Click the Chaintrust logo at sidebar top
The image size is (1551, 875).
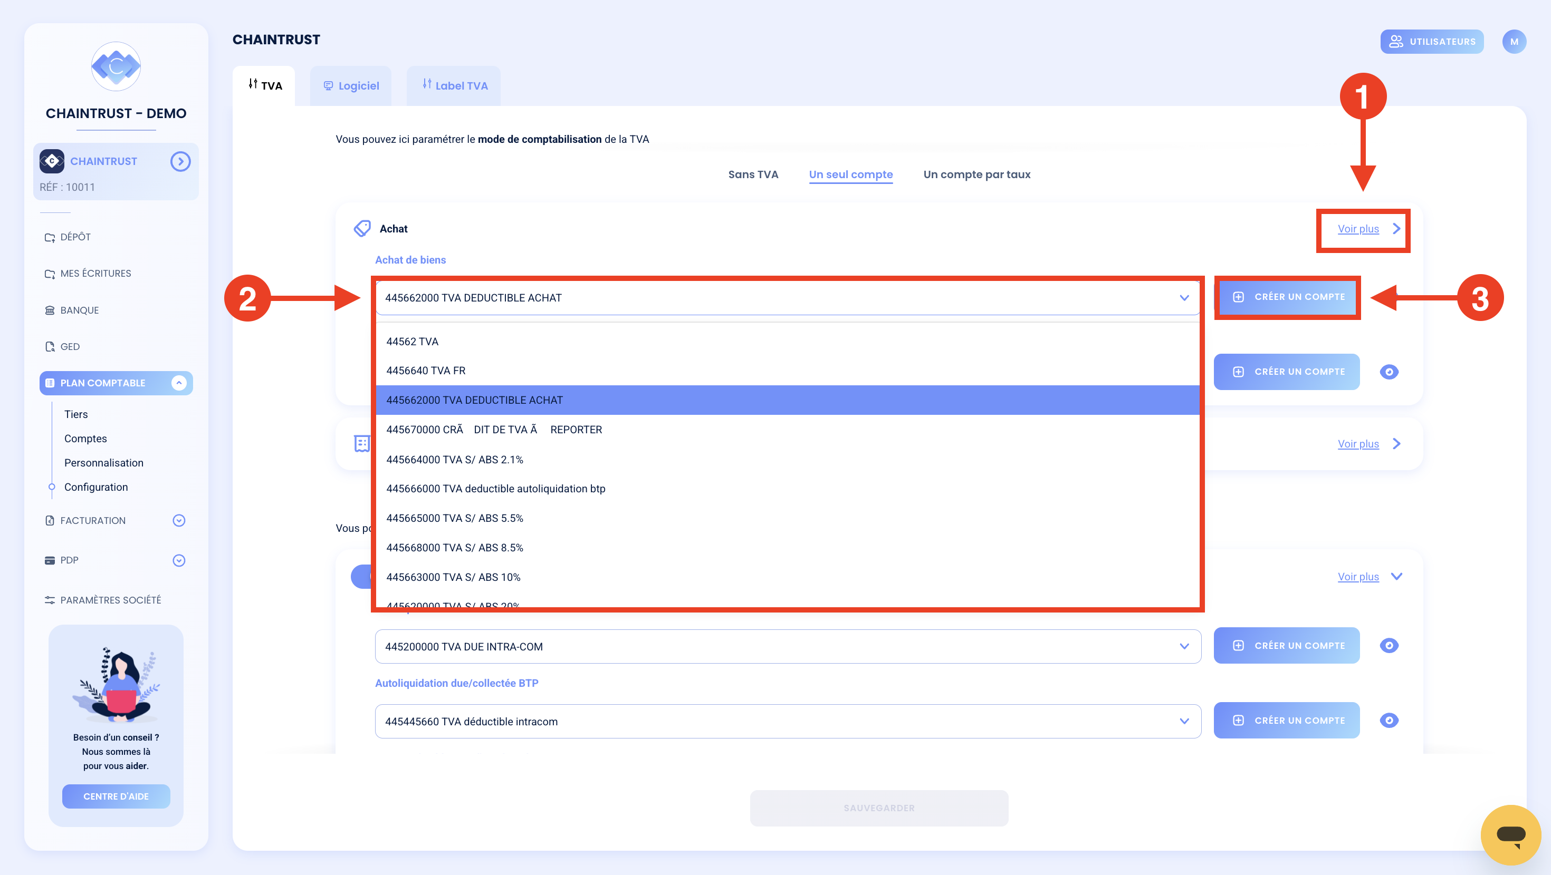coord(116,67)
